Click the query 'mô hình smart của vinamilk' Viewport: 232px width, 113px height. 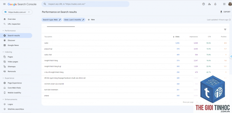[x=54, y=84]
